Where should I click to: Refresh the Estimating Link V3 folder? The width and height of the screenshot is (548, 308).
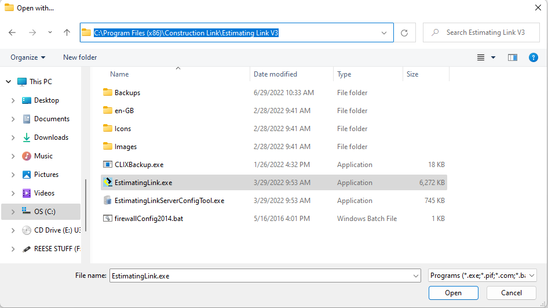click(x=404, y=33)
